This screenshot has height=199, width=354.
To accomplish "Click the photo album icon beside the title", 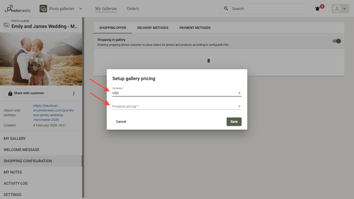I will click(6, 25).
